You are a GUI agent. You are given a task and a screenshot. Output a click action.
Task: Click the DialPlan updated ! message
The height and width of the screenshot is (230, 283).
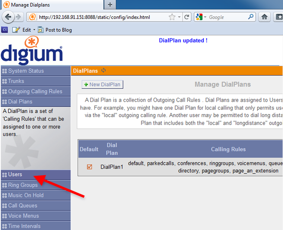pyautogui.click(x=183, y=41)
